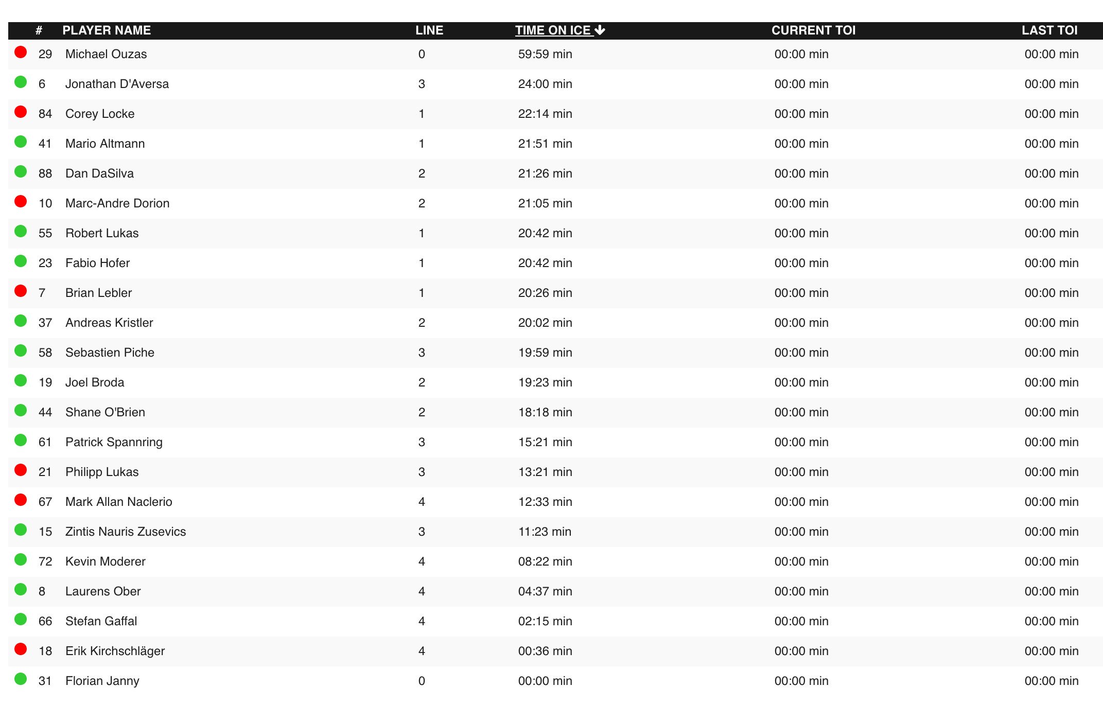Click the red status dot for Michael Ouzas
This screenshot has width=1103, height=704.
tap(21, 52)
